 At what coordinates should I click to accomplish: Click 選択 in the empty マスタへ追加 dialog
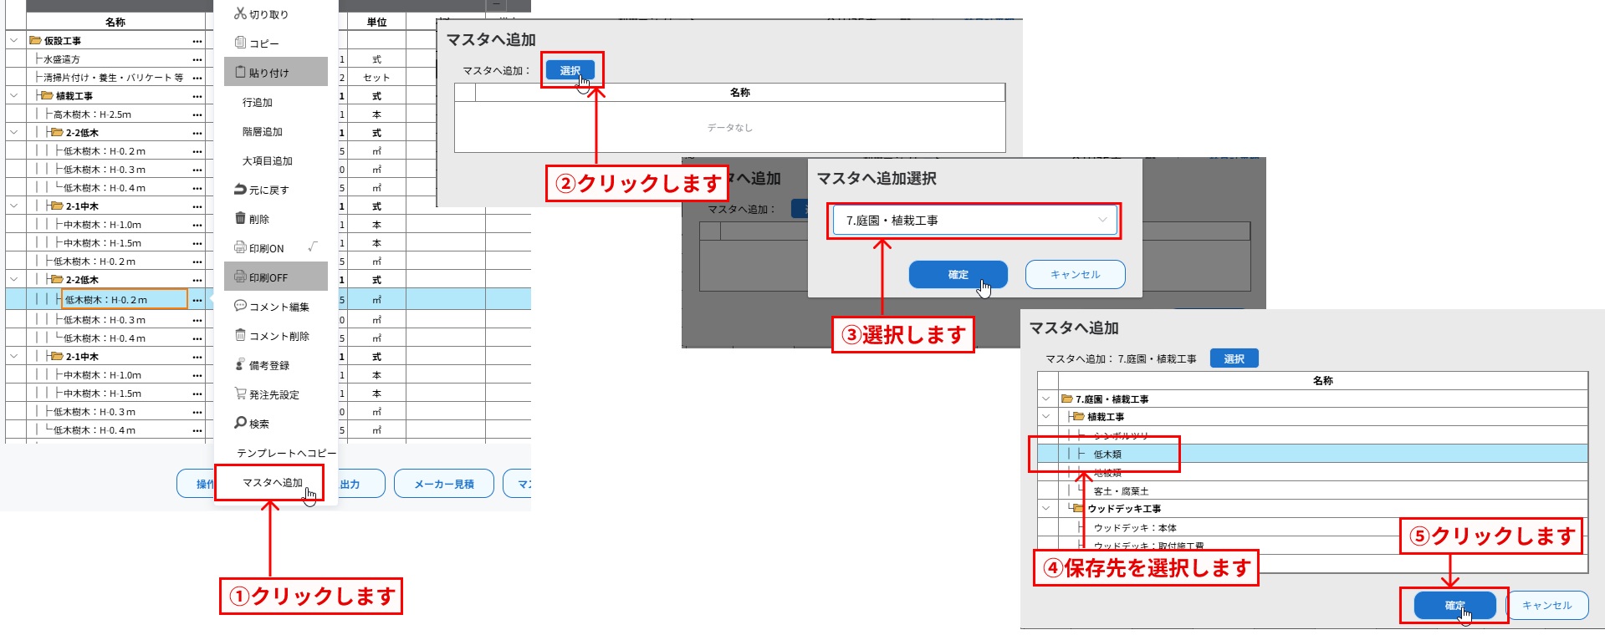[570, 70]
